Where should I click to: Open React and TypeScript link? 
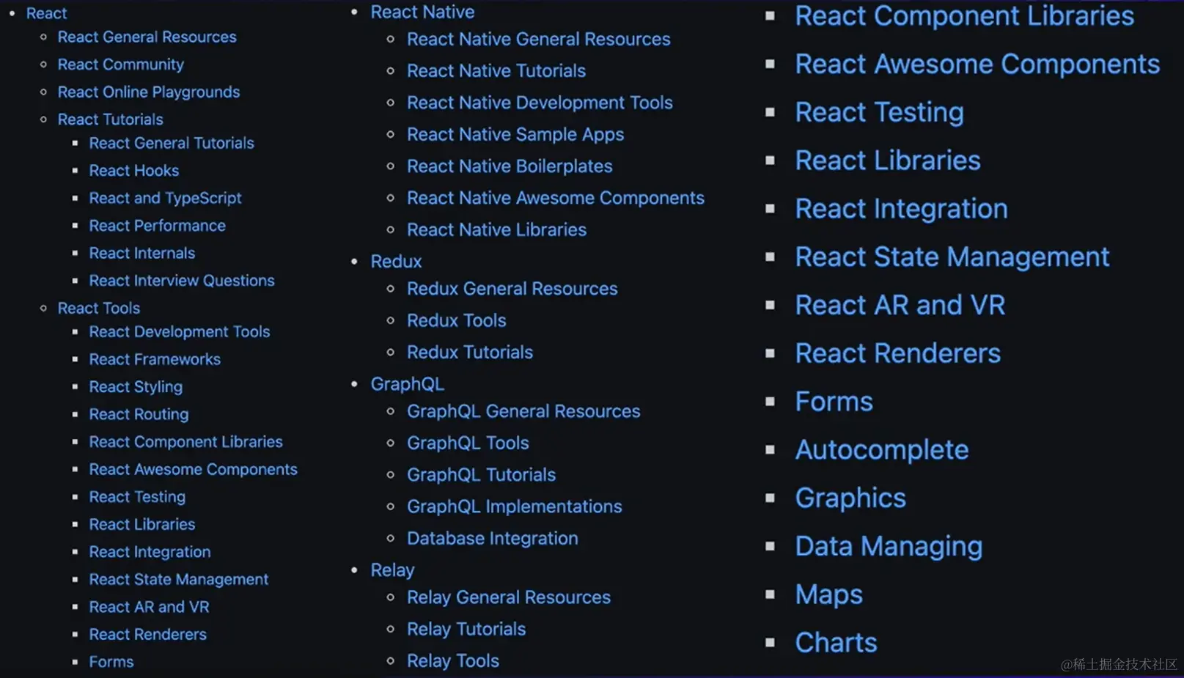click(x=165, y=198)
